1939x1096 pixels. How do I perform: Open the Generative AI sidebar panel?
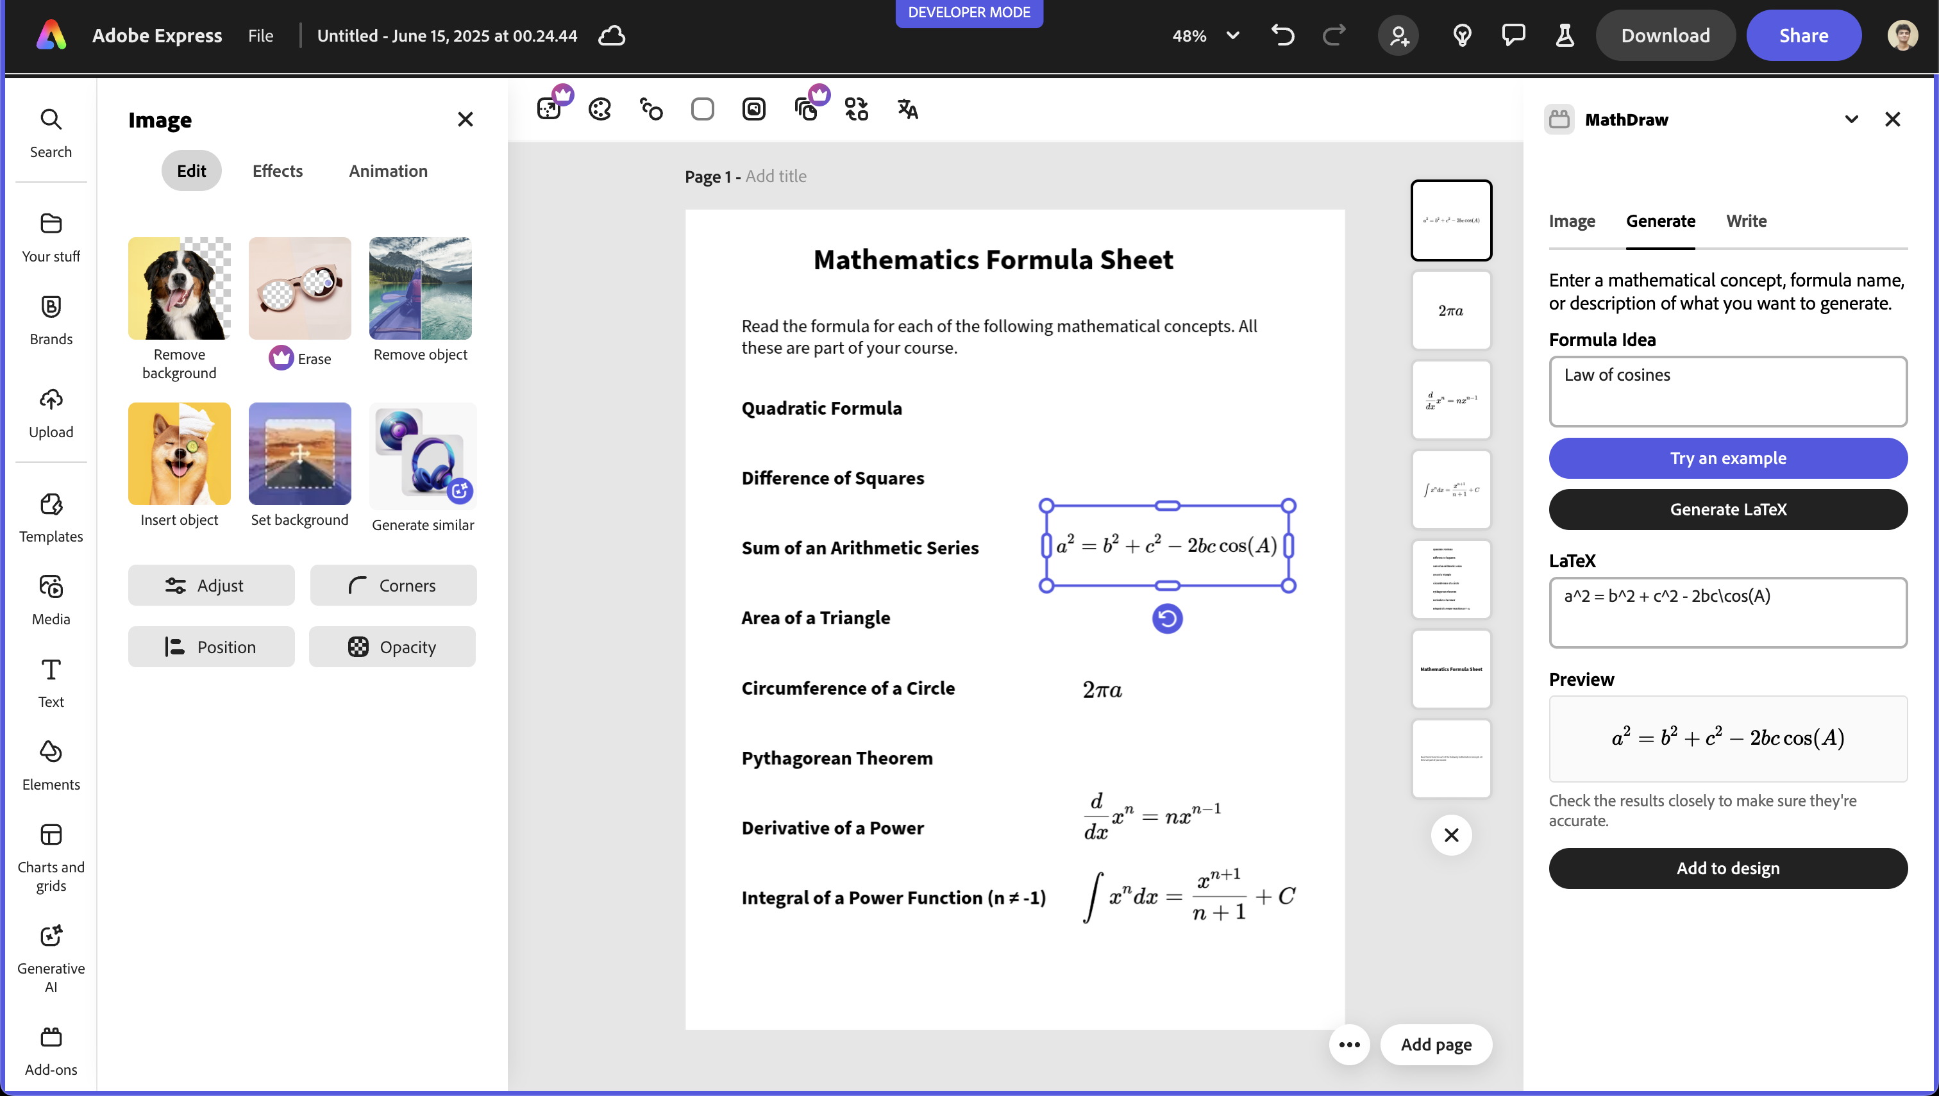point(51,957)
